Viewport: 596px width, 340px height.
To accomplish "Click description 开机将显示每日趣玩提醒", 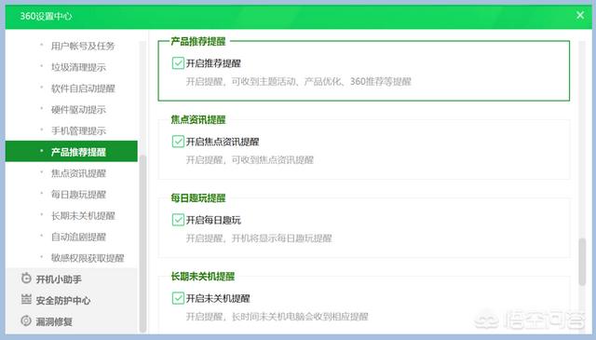I will [x=259, y=238].
